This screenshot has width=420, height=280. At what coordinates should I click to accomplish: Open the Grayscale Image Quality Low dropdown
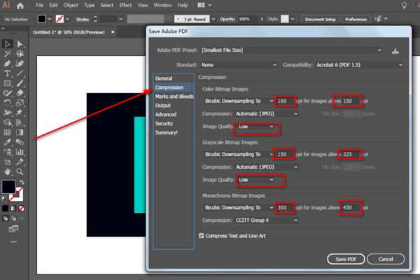click(256, 180)
